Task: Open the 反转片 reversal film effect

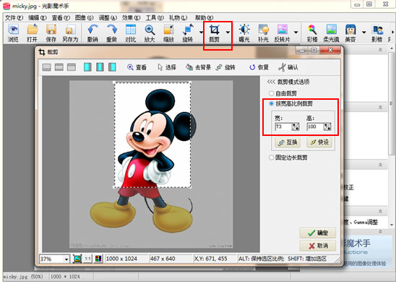Action: (x=283, y=33)
